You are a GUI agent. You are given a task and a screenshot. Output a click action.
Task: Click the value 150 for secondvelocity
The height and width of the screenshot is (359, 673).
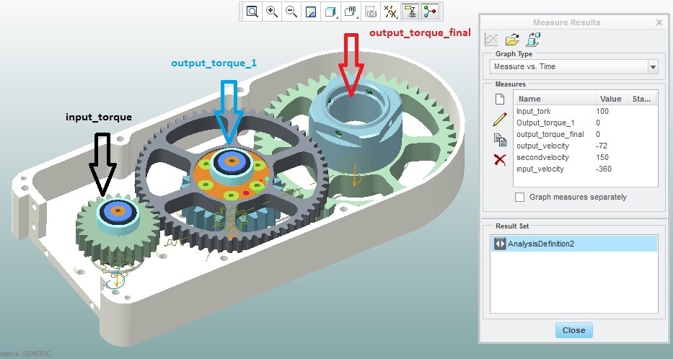pyautogui.click(x=602, y=157)
